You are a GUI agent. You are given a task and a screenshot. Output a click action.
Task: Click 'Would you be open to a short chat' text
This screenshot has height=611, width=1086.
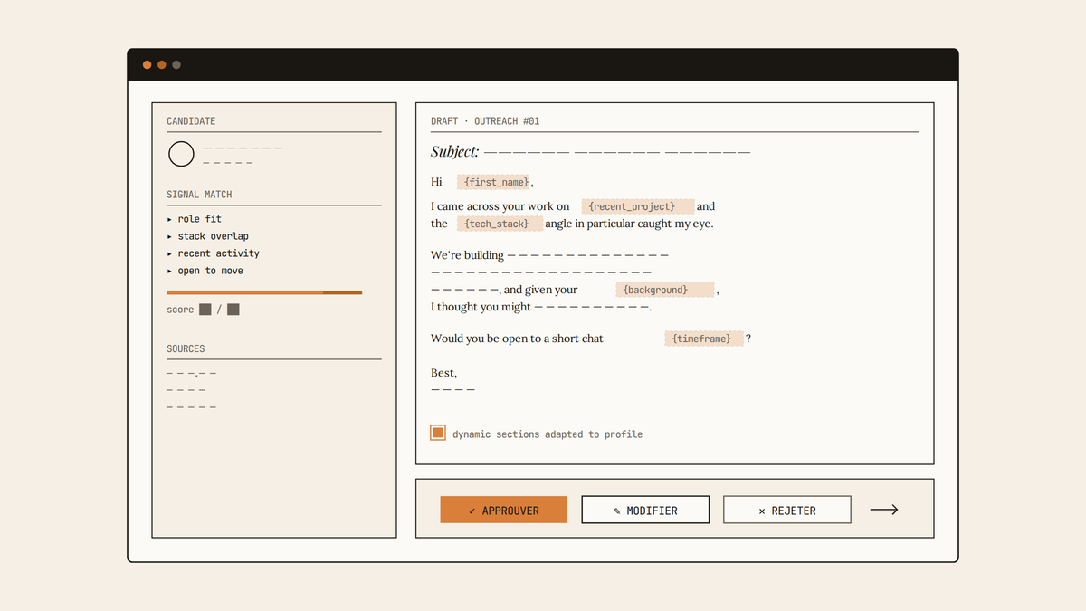517,339
